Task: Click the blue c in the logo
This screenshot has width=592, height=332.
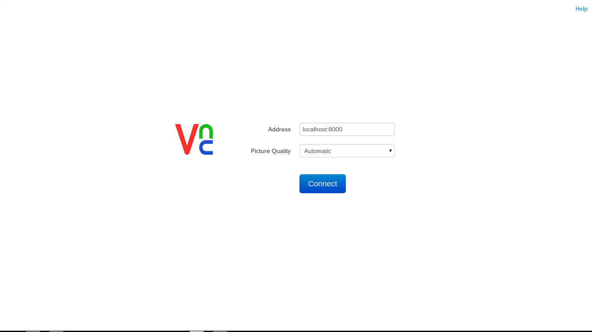Action: [206, 147]
